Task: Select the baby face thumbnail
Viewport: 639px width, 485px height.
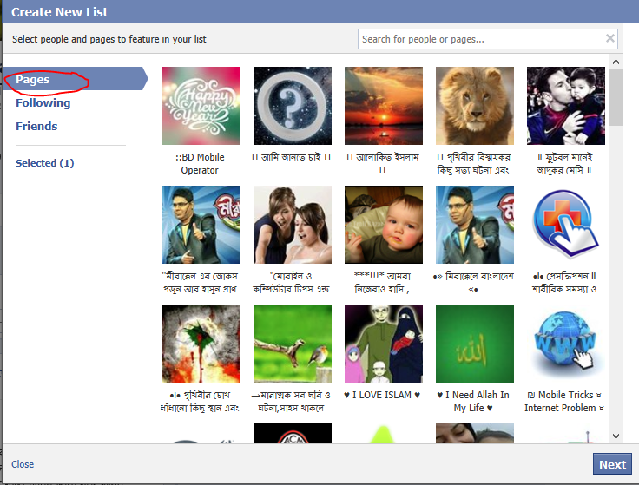Action: [x=384, y=225]
